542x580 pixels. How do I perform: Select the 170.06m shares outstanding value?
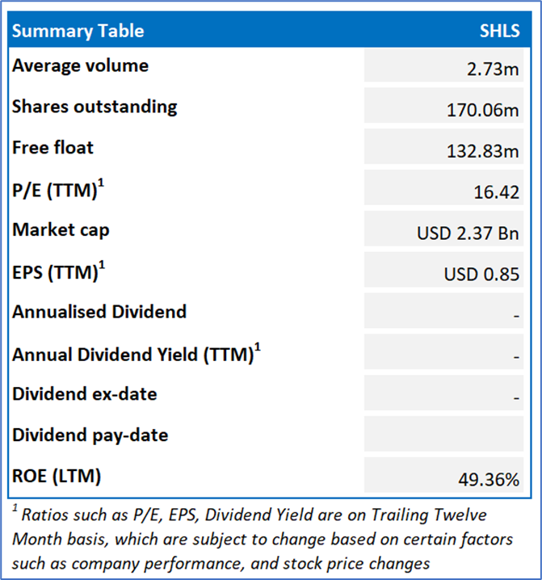483,110
